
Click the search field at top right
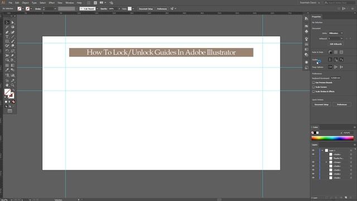(x=340, y=3)
